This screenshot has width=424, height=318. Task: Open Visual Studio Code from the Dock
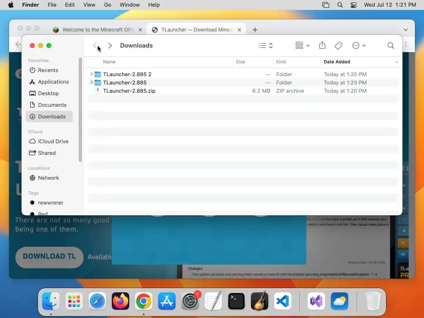click(x=283, y=301)
